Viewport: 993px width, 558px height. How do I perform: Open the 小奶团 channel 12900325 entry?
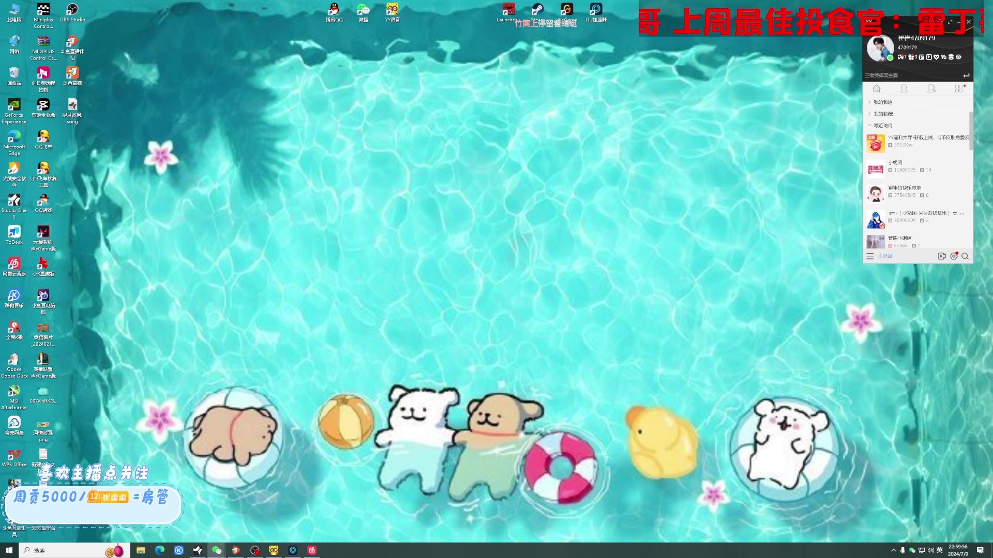point(917,168)
